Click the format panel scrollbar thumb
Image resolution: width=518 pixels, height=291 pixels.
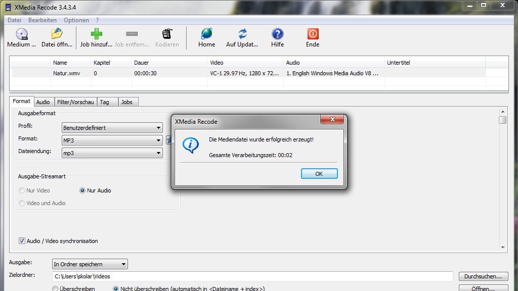pyautogui.click(x=502, y=120)
